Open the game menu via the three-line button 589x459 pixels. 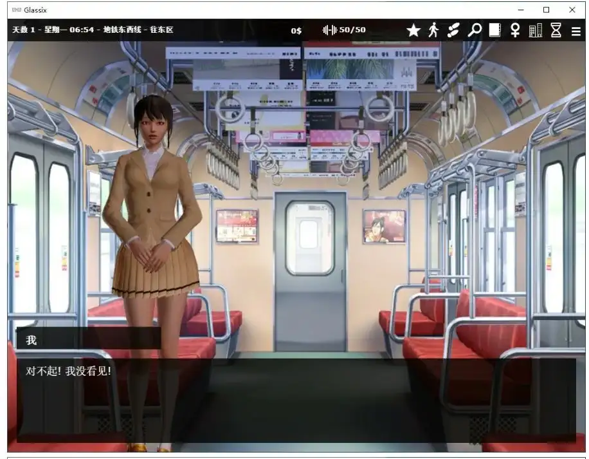coord(575,30)
